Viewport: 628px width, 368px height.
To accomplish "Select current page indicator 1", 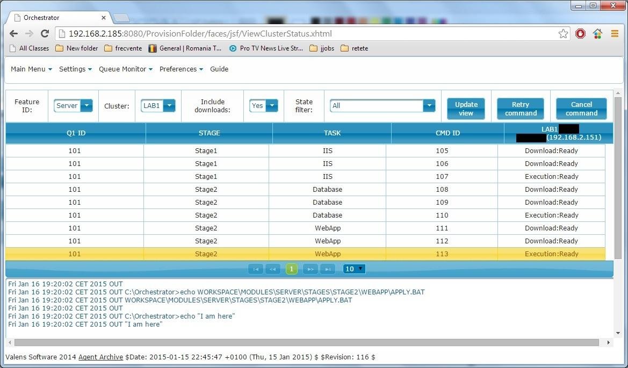I will [292, 269].
